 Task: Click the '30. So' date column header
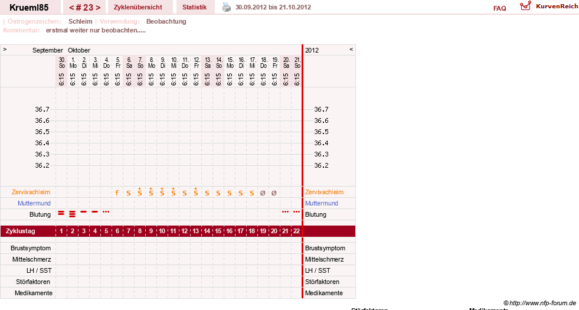pyautogui.click(x=61, y=63)
